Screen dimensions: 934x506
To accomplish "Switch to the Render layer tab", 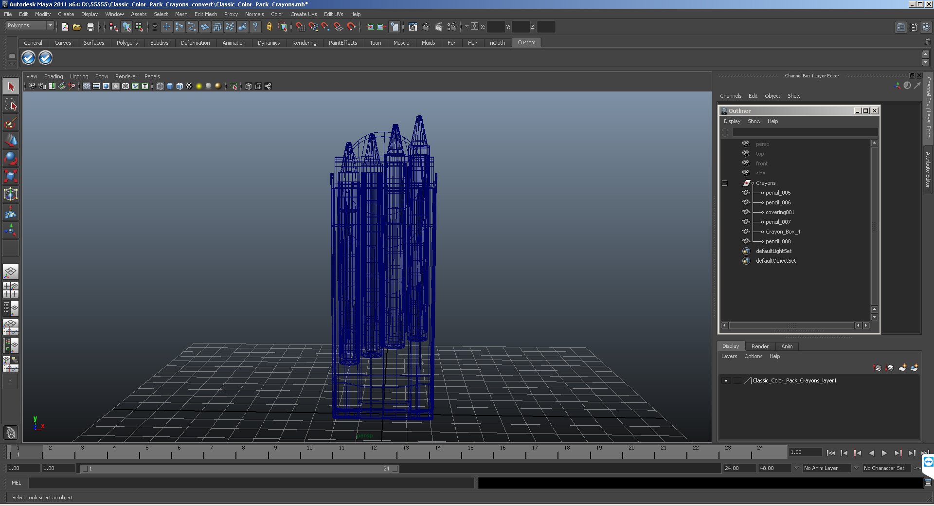I will click(760, 346).
